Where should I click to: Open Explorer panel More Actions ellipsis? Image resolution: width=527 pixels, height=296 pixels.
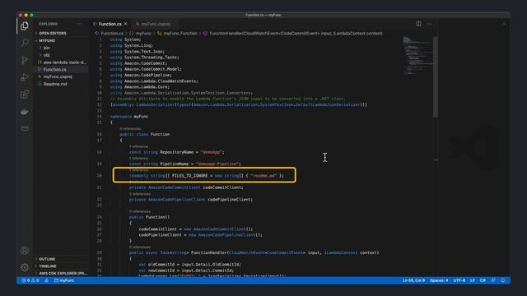click(80, 24)
